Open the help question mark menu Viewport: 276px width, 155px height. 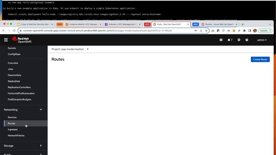247,40
